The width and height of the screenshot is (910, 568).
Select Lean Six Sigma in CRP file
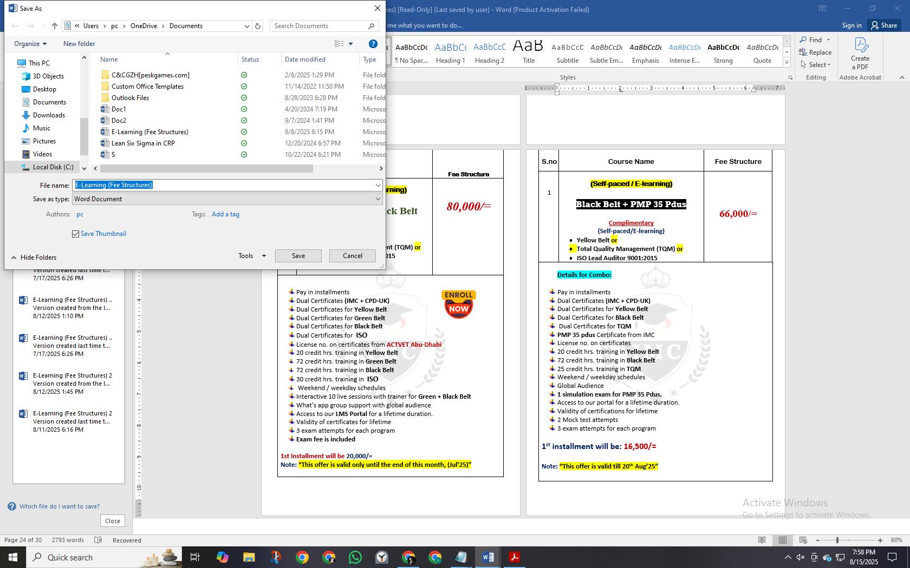(x=143, y=143)
